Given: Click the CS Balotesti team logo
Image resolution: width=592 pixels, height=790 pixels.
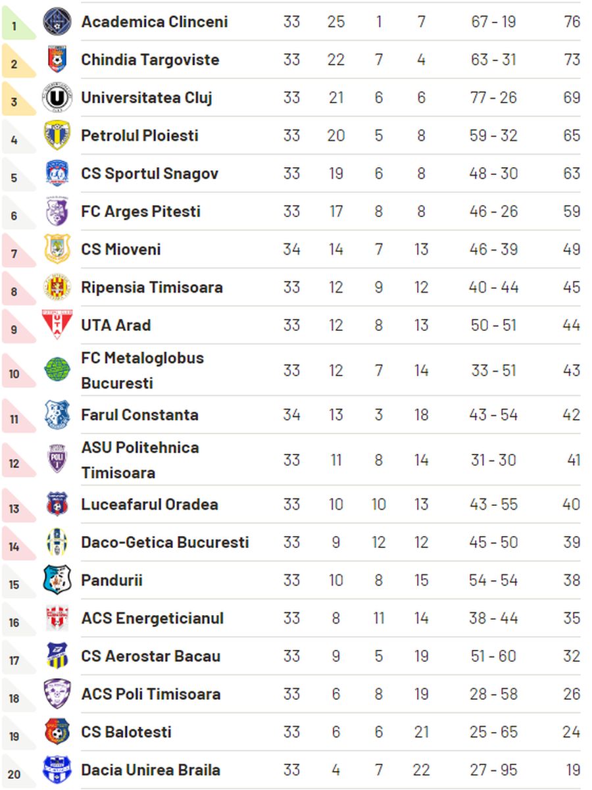Looking at the screenshot, I should click(x=57, y=731).
